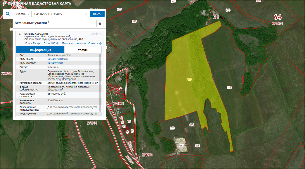The width and height of the screenshot is (305, 169).
Task: Open cadastral quarter link 64:34:271801
Action: (x=56, y=63)
